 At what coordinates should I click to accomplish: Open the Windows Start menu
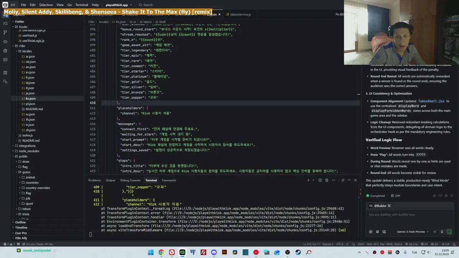pos(151,252)
